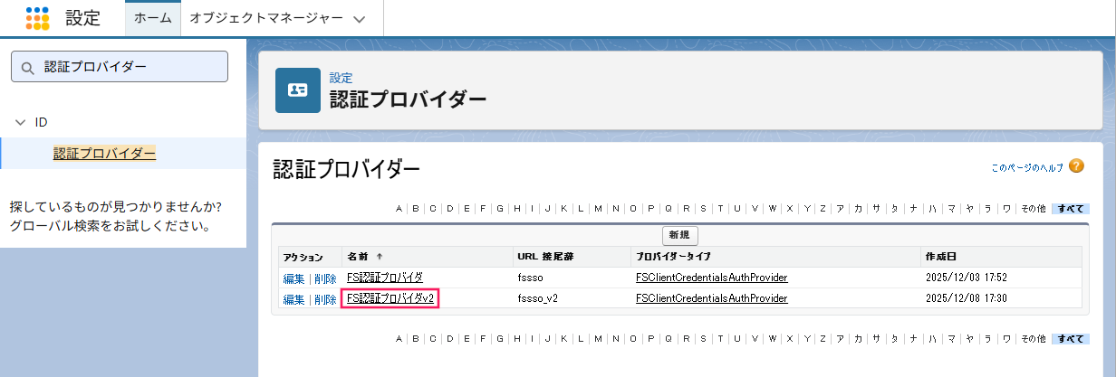Filter by letter B below the table
Image resolution: width=1116 pixels, height=377 pixels.
[416, 338]
